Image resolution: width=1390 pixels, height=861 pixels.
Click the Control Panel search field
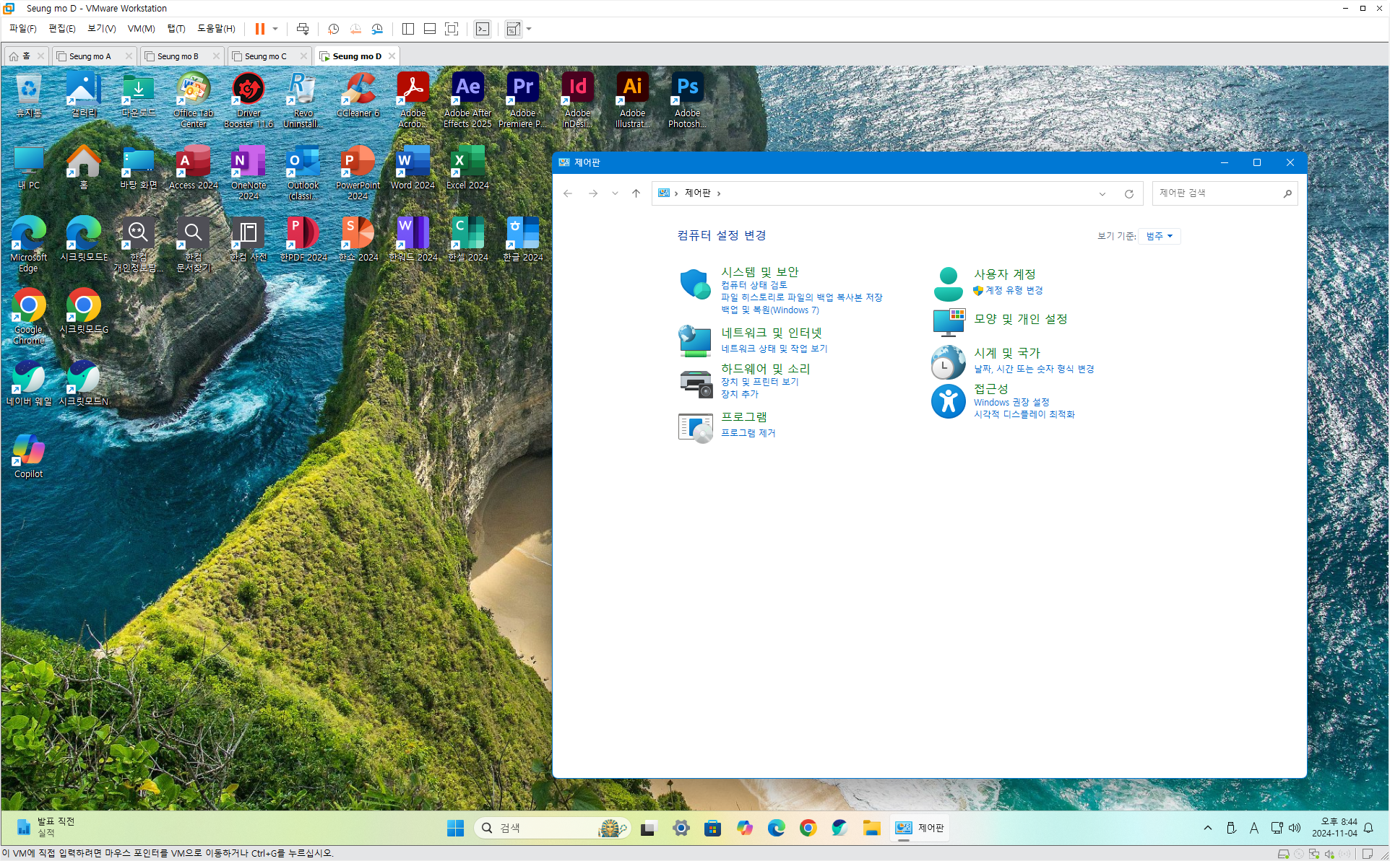[x=1217, y=193]
